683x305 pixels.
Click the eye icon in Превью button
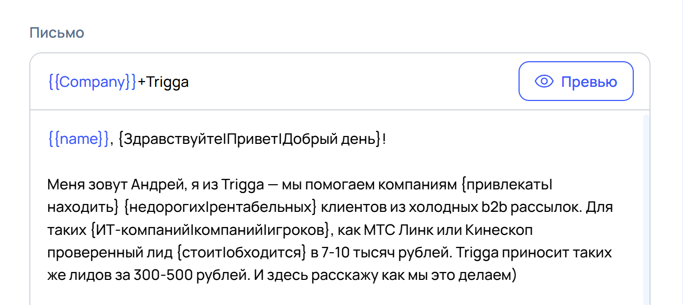click(x=544, y=82)
